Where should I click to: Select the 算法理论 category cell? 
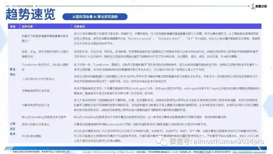pyautogui.click(x=13, y=72)
